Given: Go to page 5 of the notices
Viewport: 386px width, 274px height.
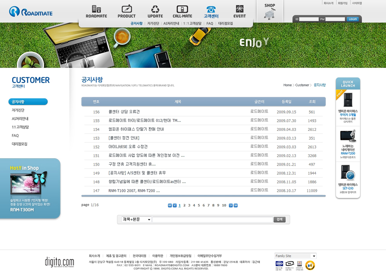Looking at the screenshot, I should (x=199, y=205).
